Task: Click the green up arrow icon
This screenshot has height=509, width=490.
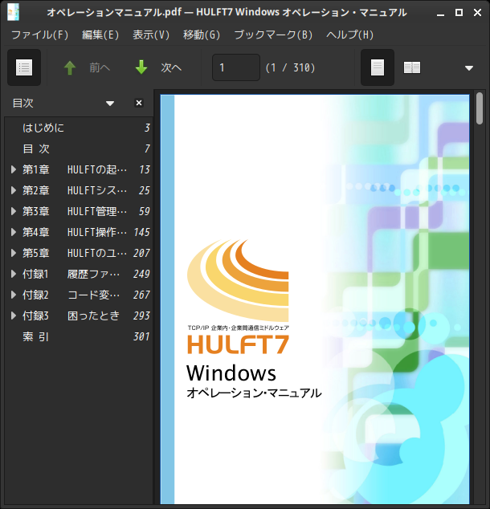Action: pyautogui.click(x=70, y=68)
